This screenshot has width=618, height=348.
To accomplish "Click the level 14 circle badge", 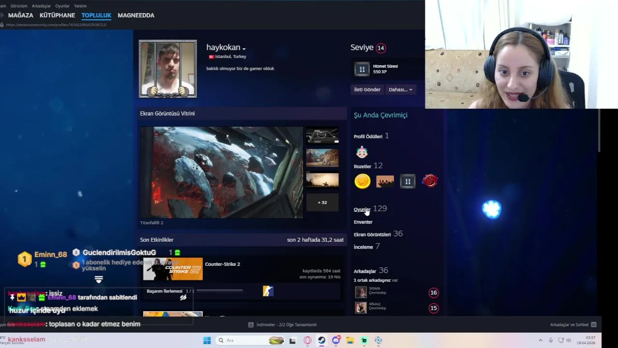I will [x=381, y=48].
